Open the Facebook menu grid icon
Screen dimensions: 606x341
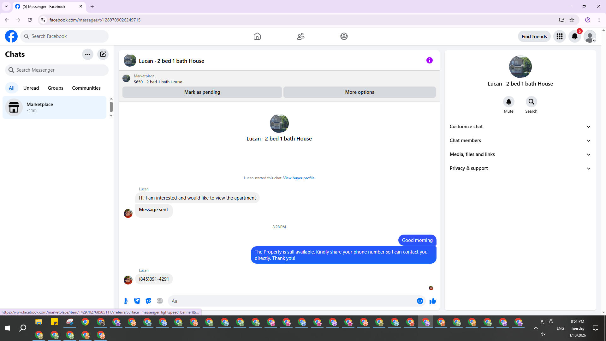point(560,36)
